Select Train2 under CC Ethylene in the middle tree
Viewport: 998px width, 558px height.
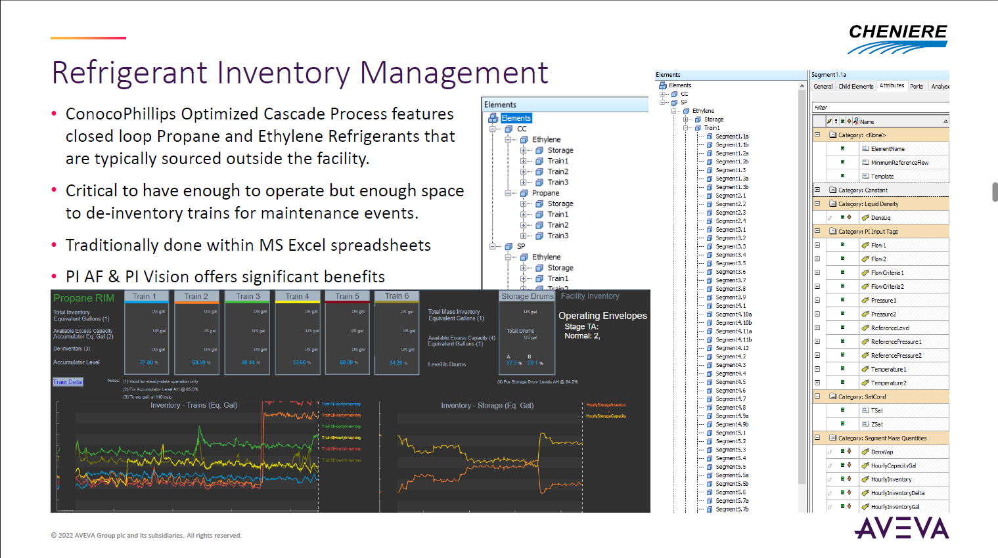tap(558, 172)
